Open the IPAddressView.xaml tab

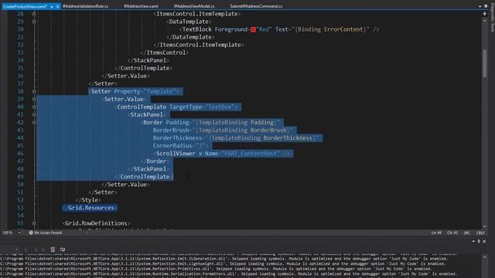(x=141, y=6)
